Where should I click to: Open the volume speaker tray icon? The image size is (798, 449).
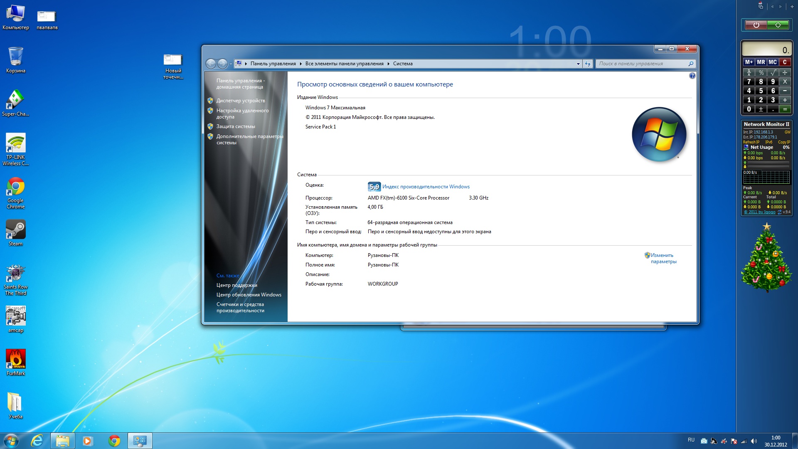754,441
